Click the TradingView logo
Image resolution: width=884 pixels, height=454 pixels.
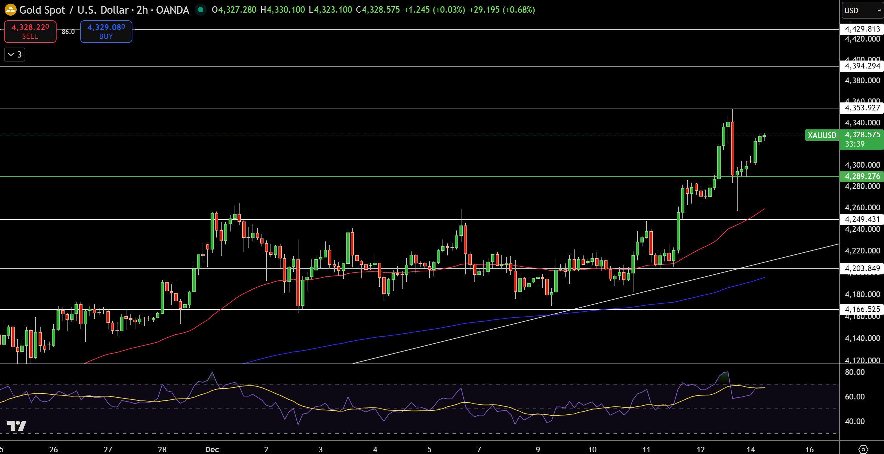(x=17, y=425)
